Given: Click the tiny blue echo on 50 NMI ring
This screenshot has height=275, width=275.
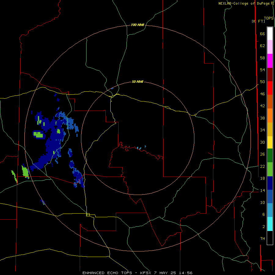Looking at the screenshot, I should [x=112, y=88].
